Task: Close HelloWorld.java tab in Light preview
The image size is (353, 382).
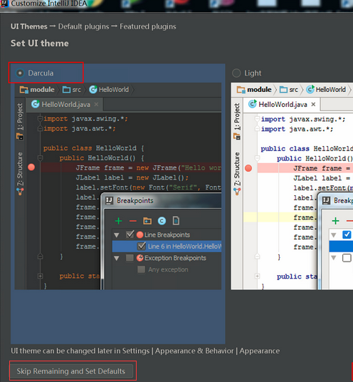Action: coord(313,104)
